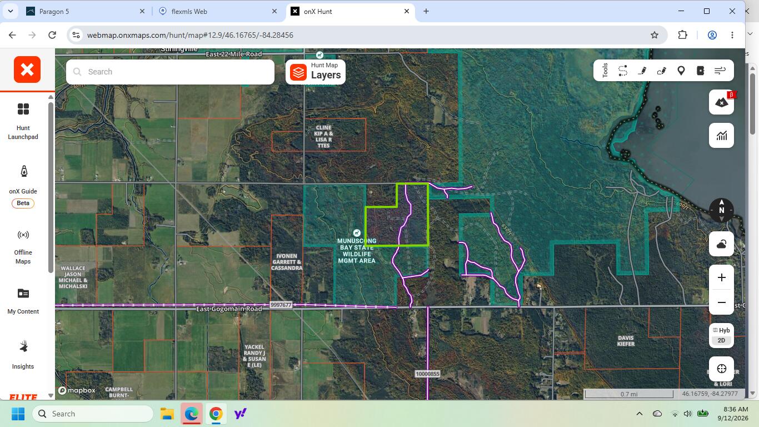Reset map orientation with the north compass
This screenshot has width=759, height=427.
(721, 210)
